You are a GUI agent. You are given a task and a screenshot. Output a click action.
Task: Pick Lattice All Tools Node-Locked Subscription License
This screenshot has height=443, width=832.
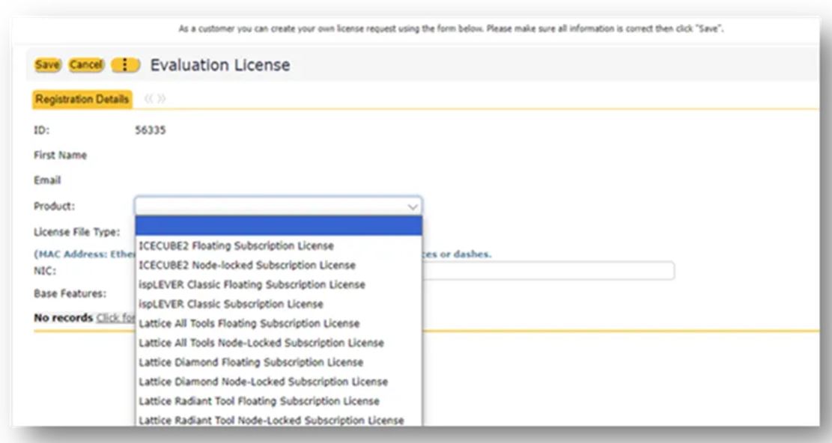(x=279, y=343)
